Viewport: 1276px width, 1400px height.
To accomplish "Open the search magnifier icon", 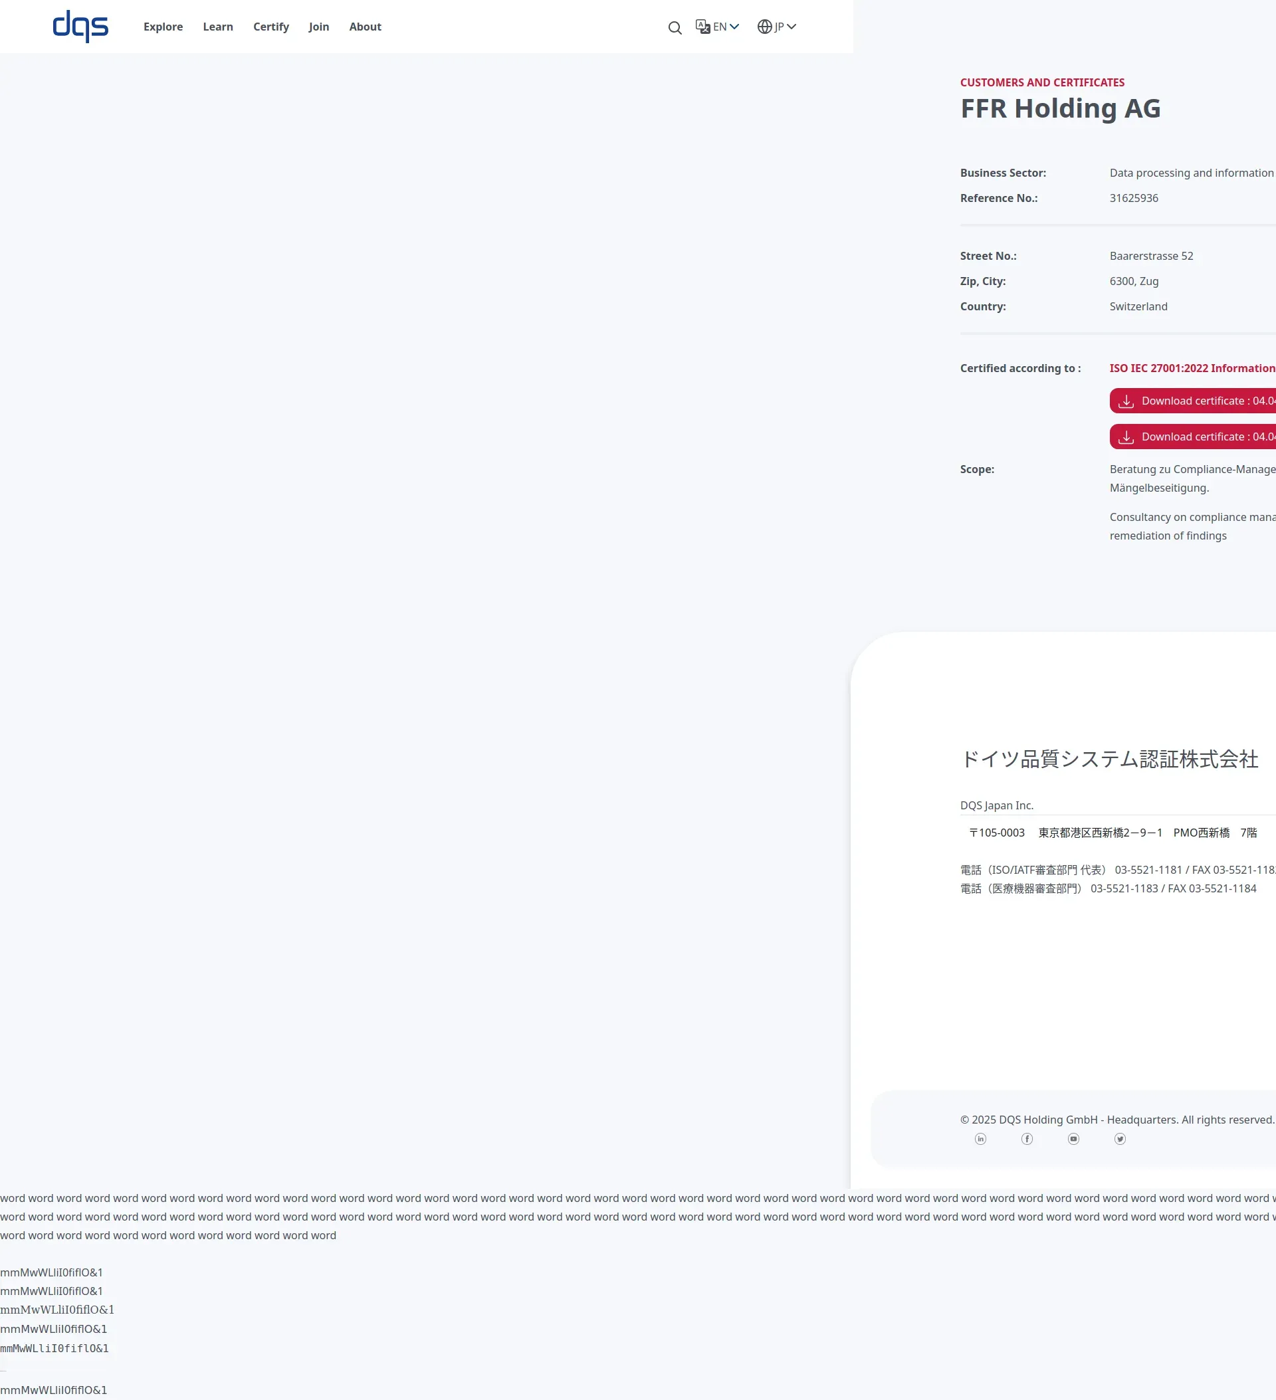I will [x=675, y=28].
